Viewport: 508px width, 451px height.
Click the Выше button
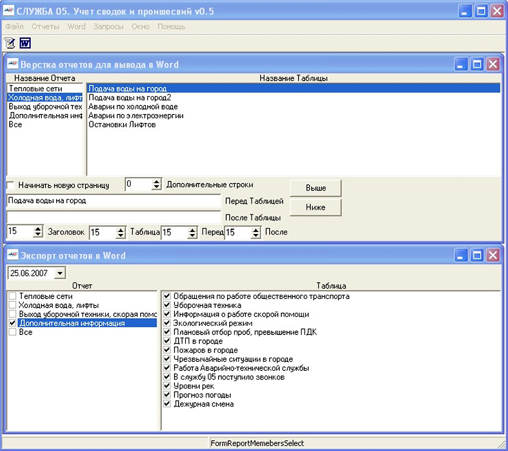pos(316,188)
